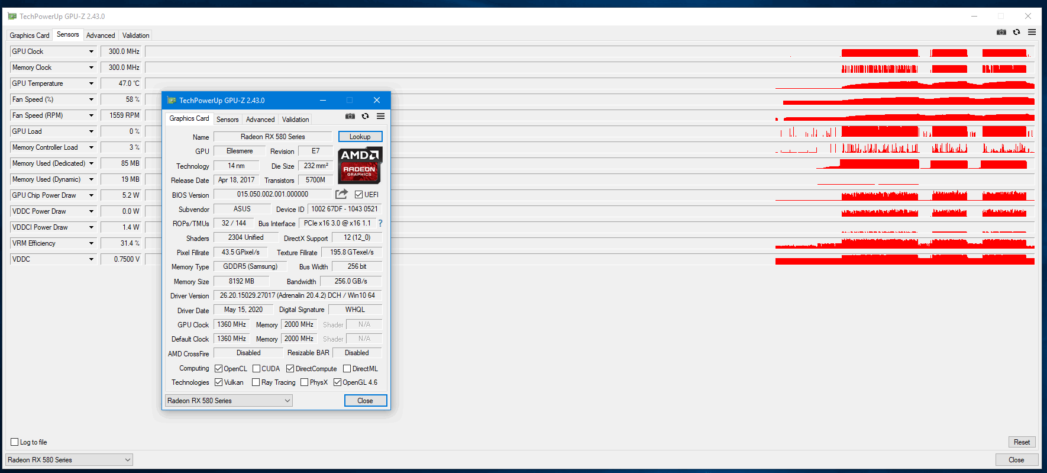Click the Bus Interface question mark help
Image resolution: width=1047 pixels, height=473 pixels.
(x=380, y=223)
